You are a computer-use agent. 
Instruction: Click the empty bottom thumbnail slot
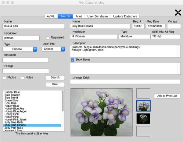(143, 131)
